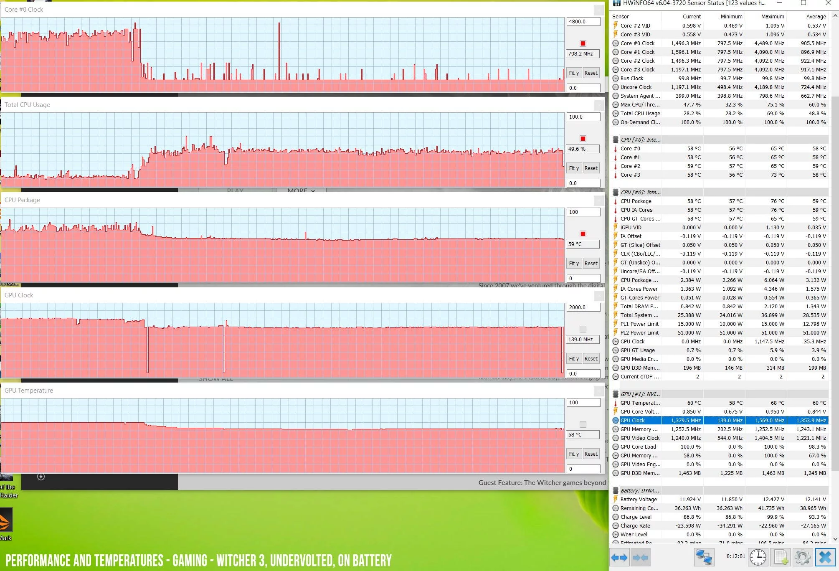Screen dimensions: 839x571
Task: Click the gray color square in GPU Temperature graph
Action: click(583, 424)
